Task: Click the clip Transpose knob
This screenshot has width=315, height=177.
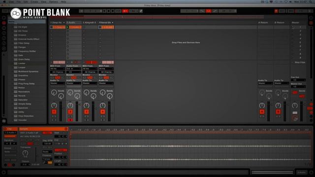Action: tap(25, 153)
